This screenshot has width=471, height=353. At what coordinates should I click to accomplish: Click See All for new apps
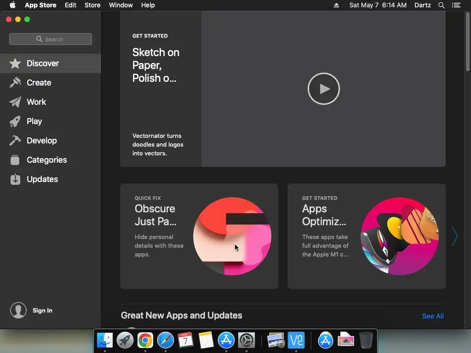pyautogui.click(x=433, y=316)
